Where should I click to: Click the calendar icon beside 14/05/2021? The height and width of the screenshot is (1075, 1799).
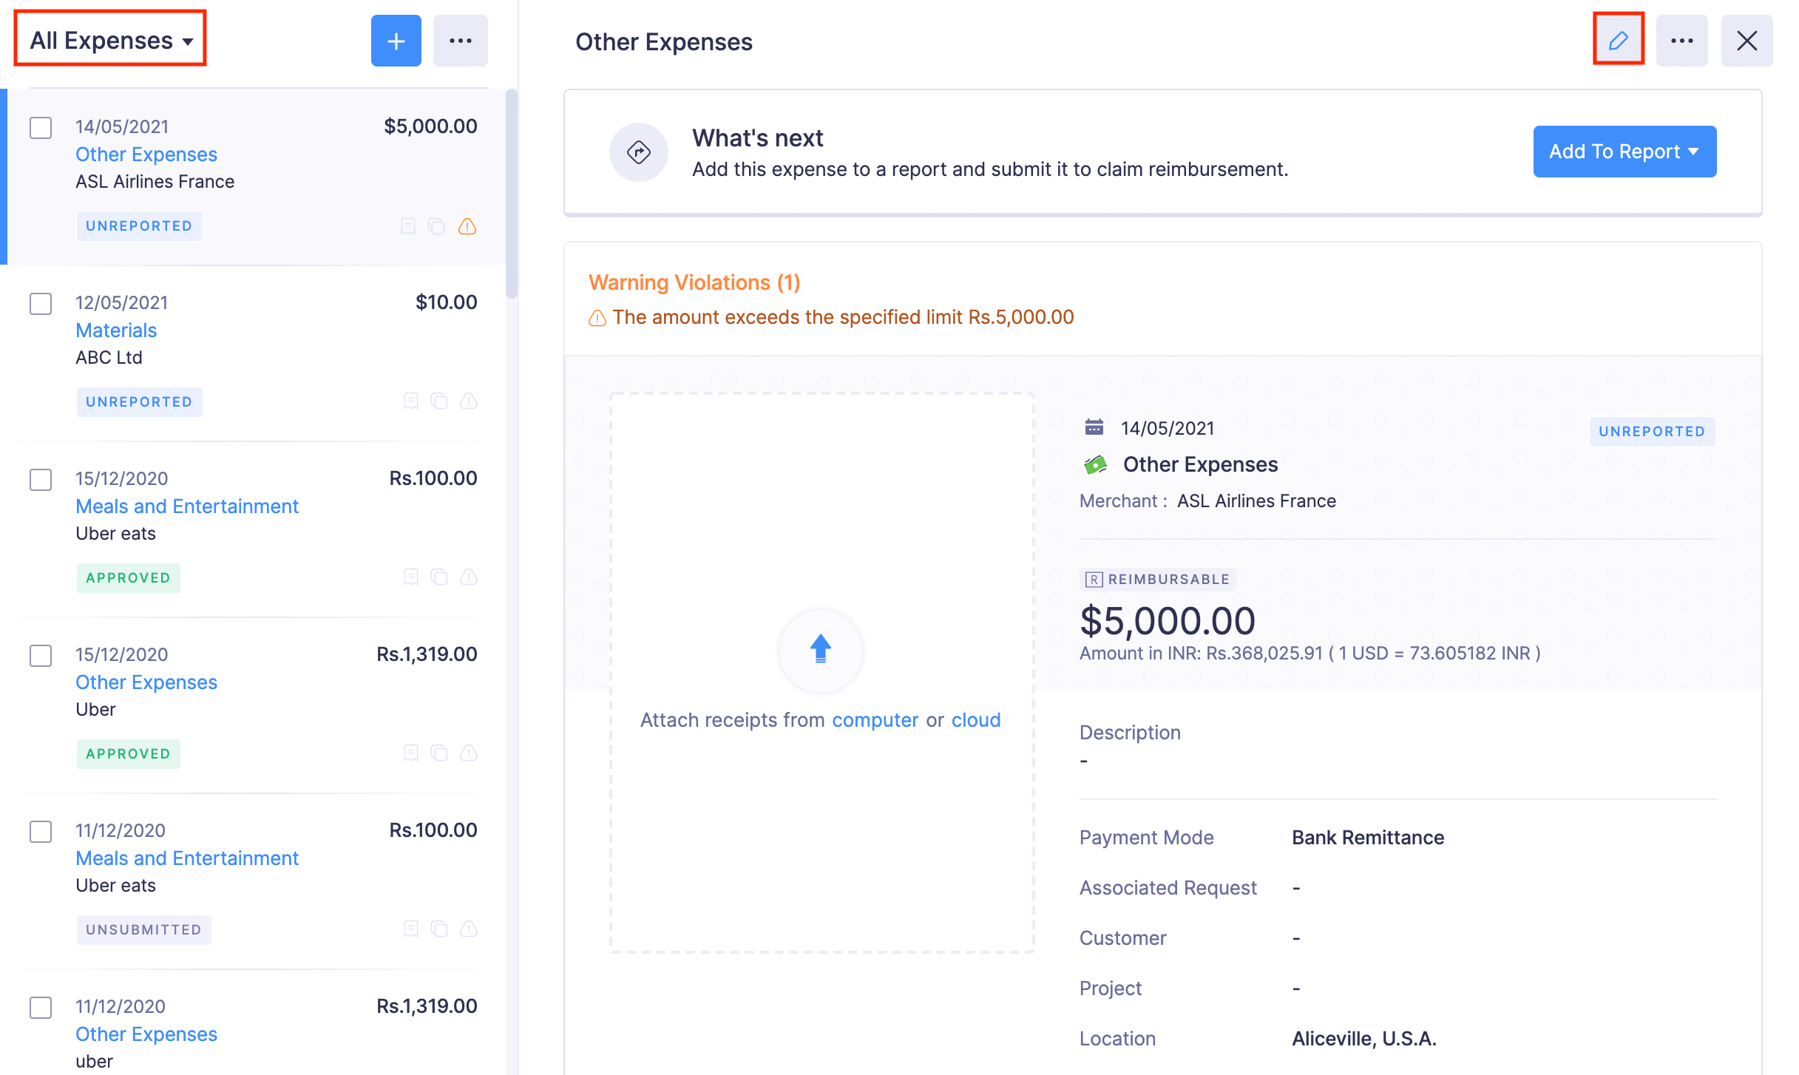(x=1094, y=427)
